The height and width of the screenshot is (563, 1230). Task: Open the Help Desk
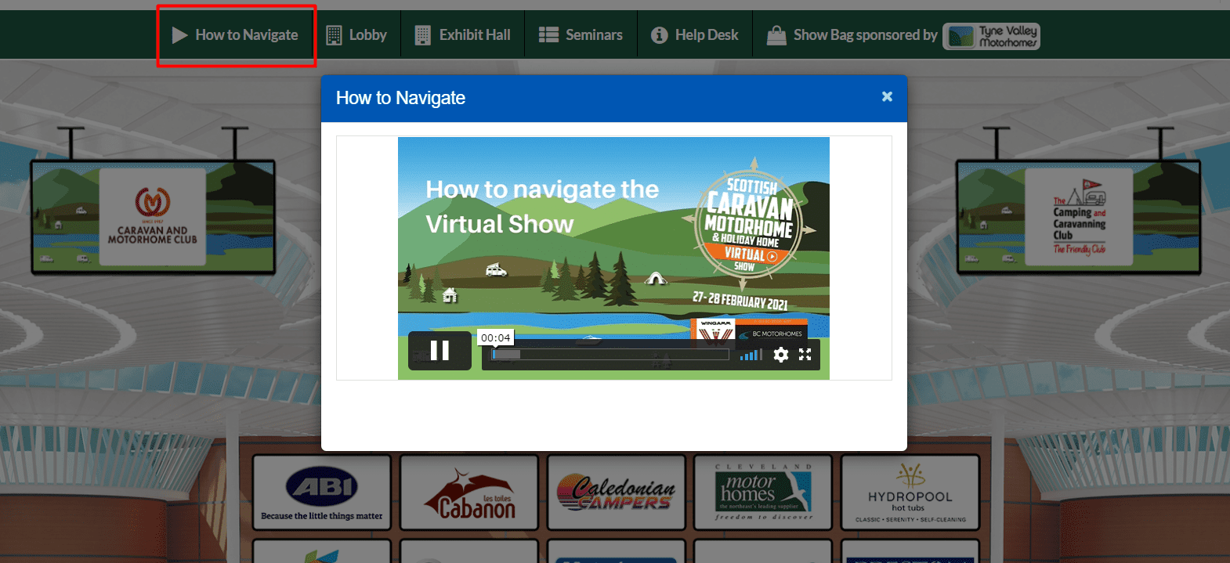click(x=695, y=34)
